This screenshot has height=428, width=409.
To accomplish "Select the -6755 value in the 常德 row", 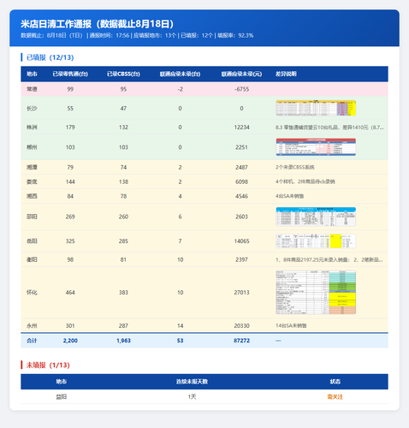I will [241, 89].
